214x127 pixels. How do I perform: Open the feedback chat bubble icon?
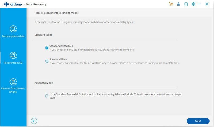[186, 4]
